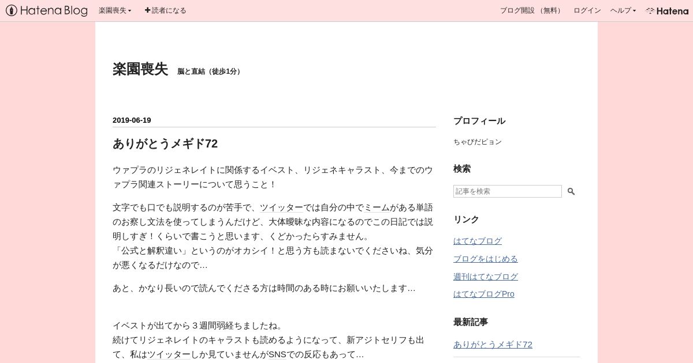Open the 2019-06-19 date archive link
This screenshot has width=693, height=363.
[132, 120]
